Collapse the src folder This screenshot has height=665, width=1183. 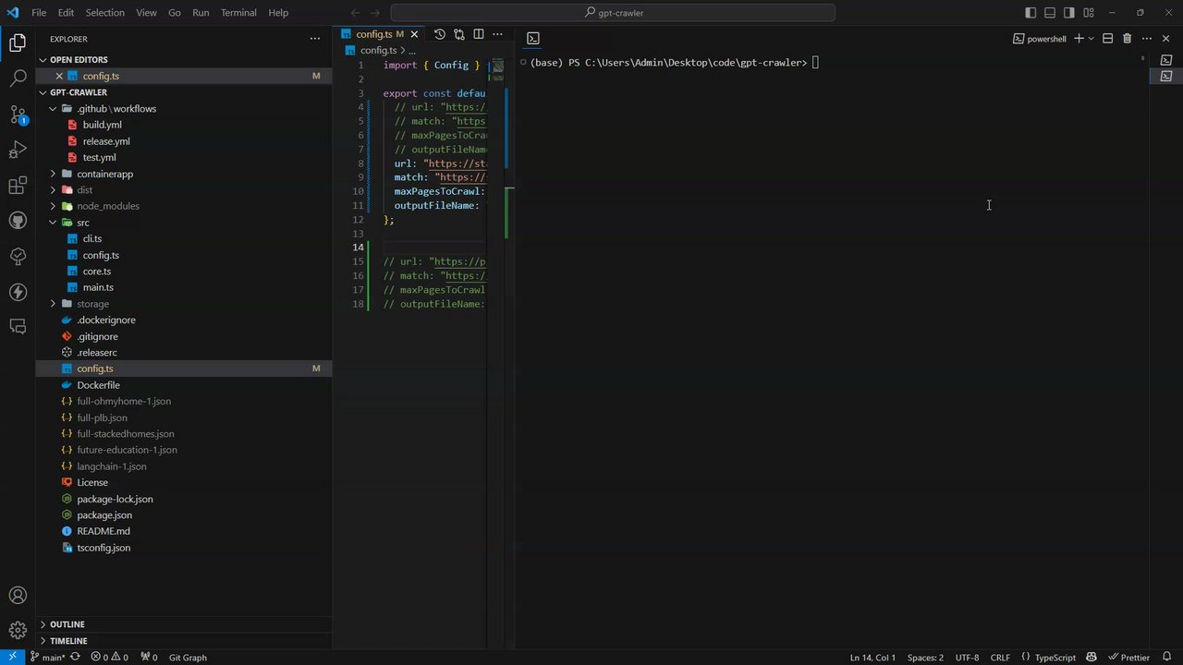coord(53,223)
